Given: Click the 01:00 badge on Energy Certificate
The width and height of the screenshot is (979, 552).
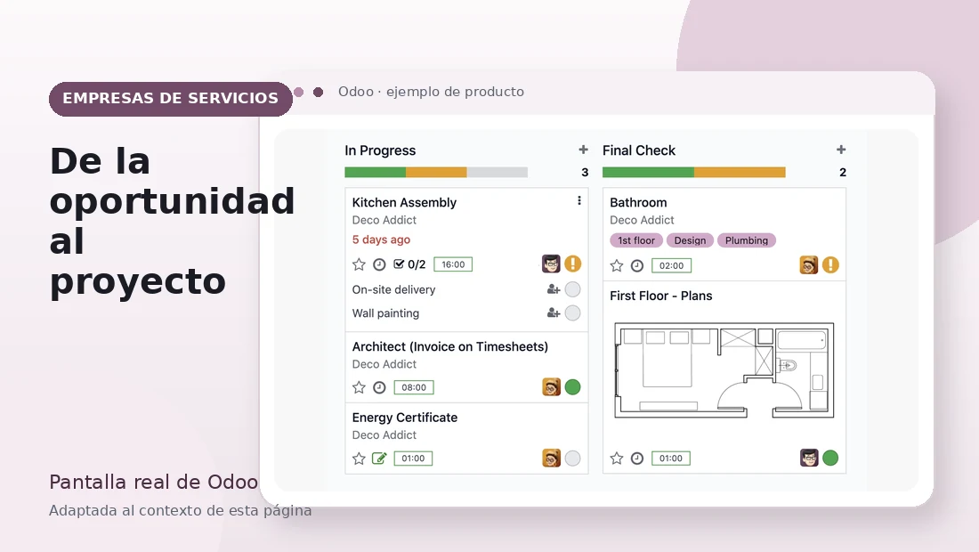Looking at the screenshot, I should click(413, 459).
